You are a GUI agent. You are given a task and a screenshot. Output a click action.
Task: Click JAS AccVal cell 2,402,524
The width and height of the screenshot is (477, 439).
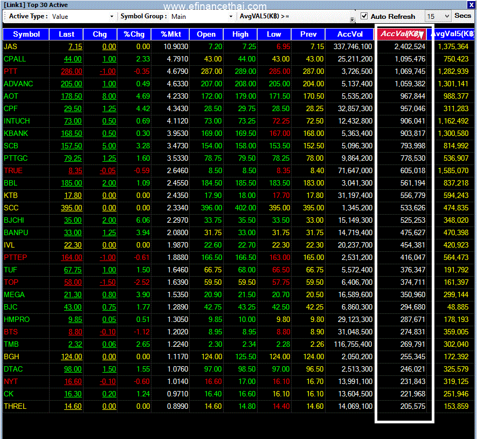[x=410, y=46]
